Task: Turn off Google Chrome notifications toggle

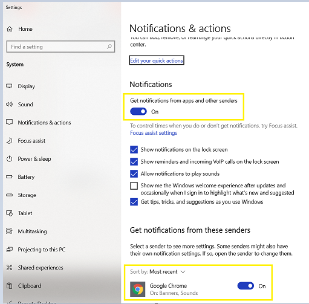Action: [246, 286]
